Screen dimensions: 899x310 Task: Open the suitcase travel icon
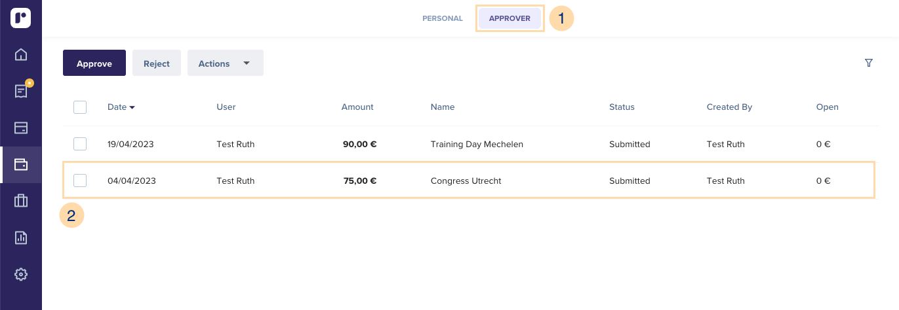click(x=21, y=201)
